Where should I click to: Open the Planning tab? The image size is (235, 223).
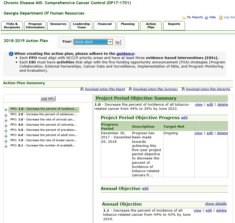tap(128, 26)
